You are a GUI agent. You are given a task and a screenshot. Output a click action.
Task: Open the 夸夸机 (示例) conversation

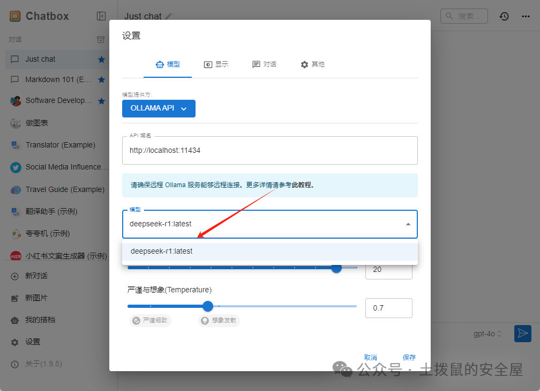point(57,234)
